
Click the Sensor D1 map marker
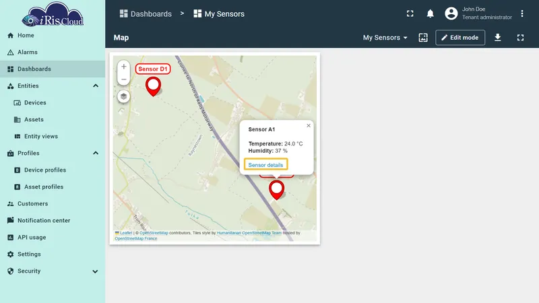click(154, 86)
